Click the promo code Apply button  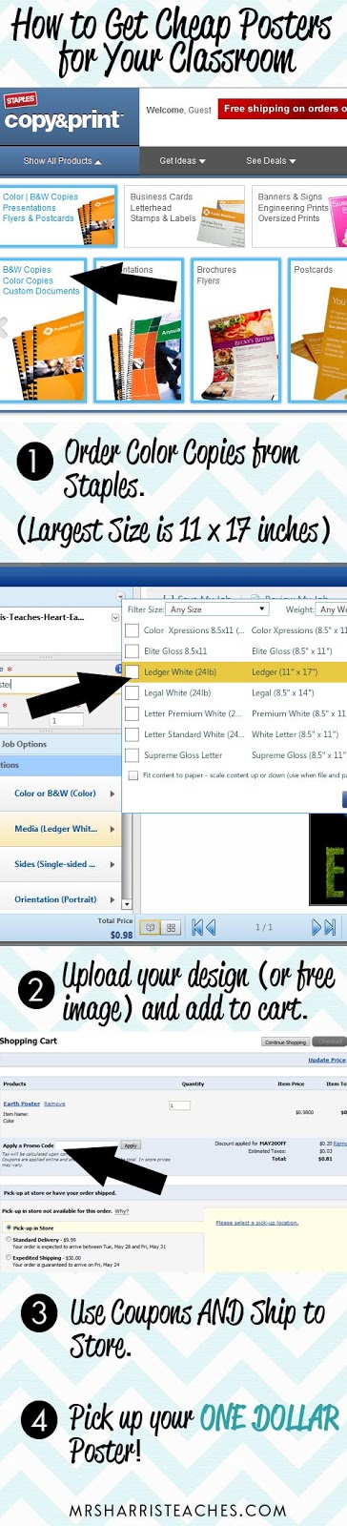coord(131,1145)
